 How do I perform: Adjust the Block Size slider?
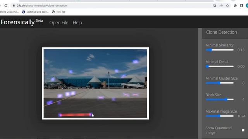(x=220, y=100)
